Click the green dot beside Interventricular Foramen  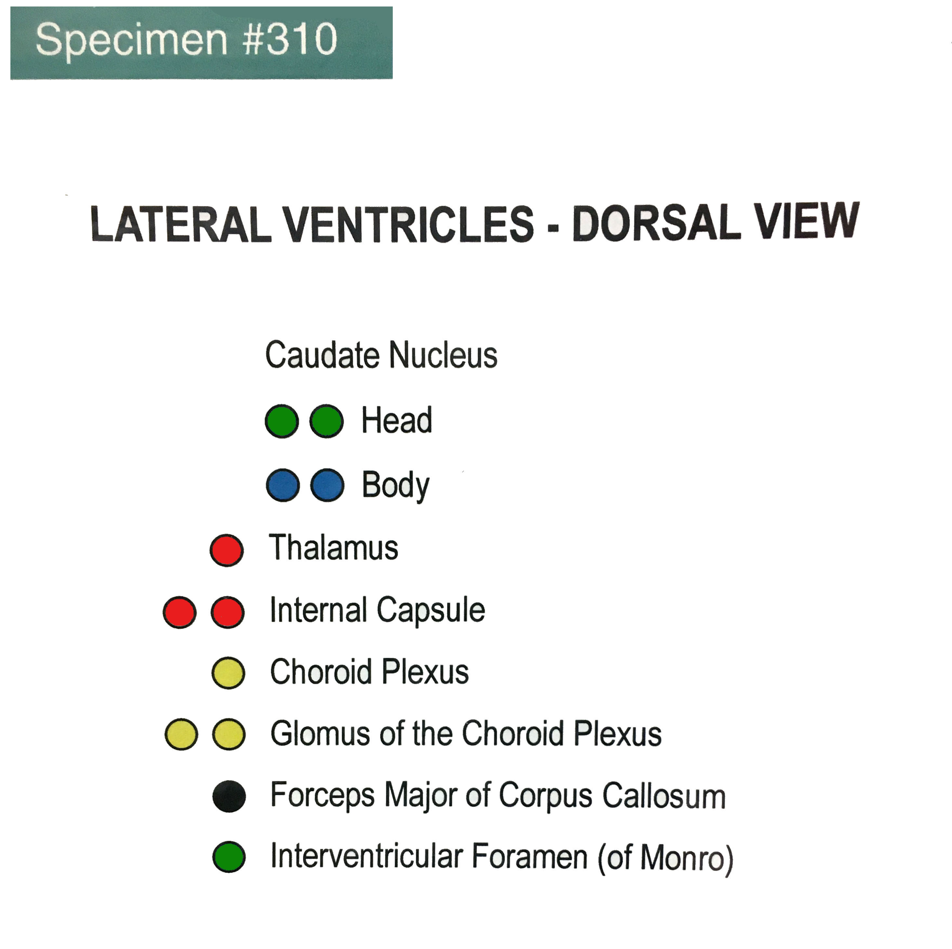(229, 857)
